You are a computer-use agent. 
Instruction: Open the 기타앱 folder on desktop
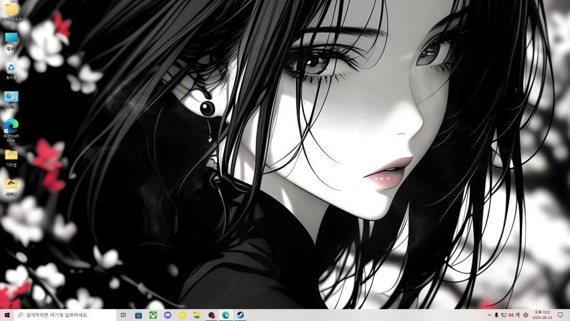coord(11,158)
